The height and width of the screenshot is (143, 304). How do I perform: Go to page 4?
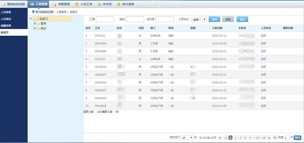pos(245,138)
